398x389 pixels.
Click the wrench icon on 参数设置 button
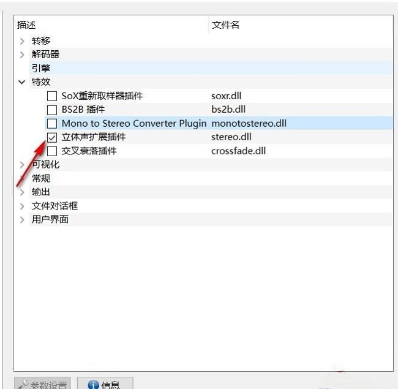(23, 384)
